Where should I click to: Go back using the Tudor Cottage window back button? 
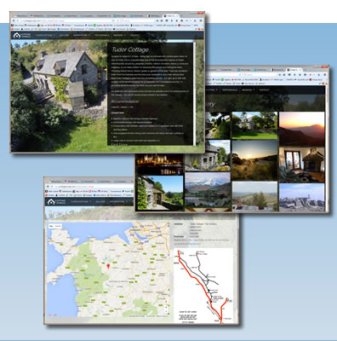(14, 20)
